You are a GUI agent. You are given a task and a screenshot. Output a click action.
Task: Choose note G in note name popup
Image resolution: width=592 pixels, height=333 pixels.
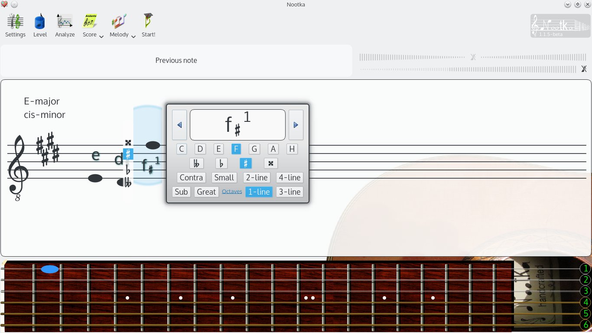point(254,149)
